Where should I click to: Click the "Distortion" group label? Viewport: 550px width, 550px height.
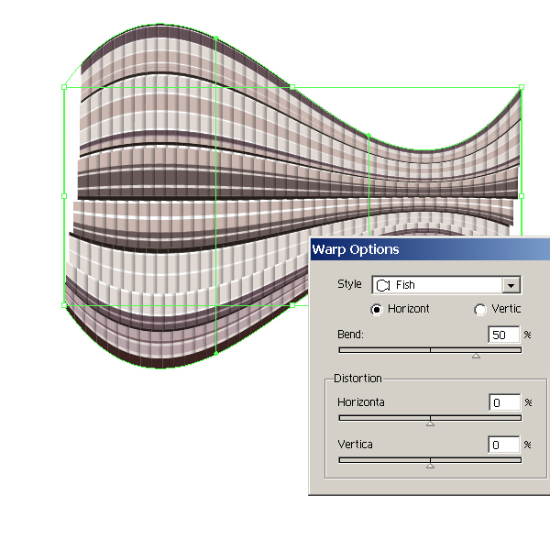pyautogui.click(x=357, y=378)
